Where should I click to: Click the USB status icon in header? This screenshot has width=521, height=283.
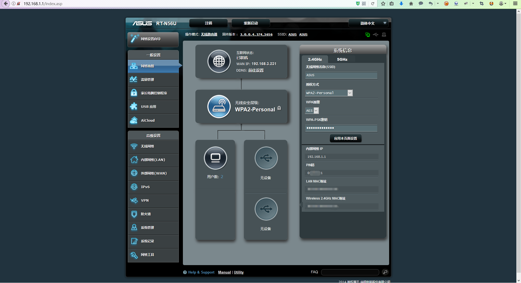tap(376, 34)
